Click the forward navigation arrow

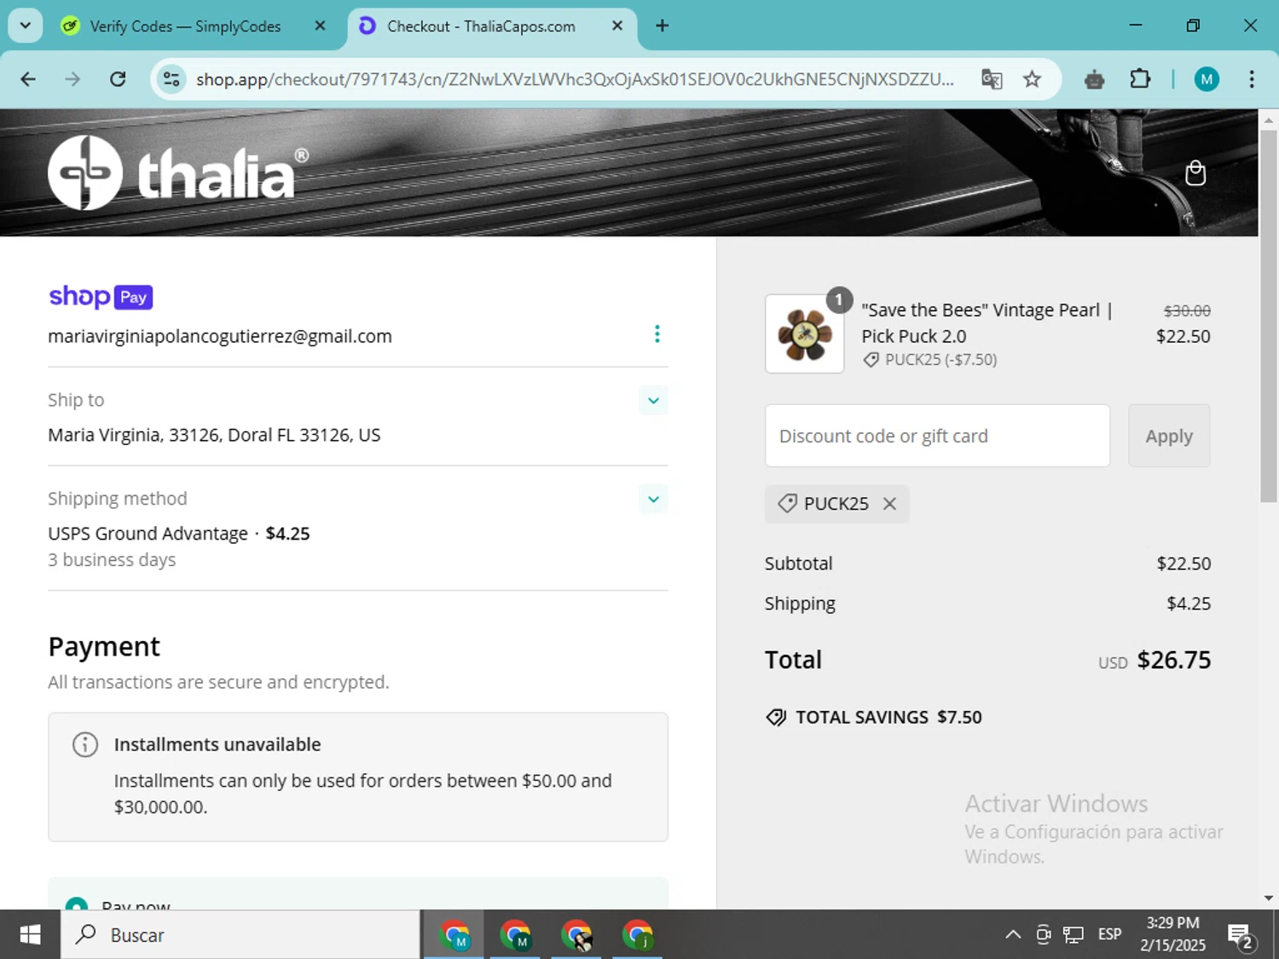click(72, 79)
